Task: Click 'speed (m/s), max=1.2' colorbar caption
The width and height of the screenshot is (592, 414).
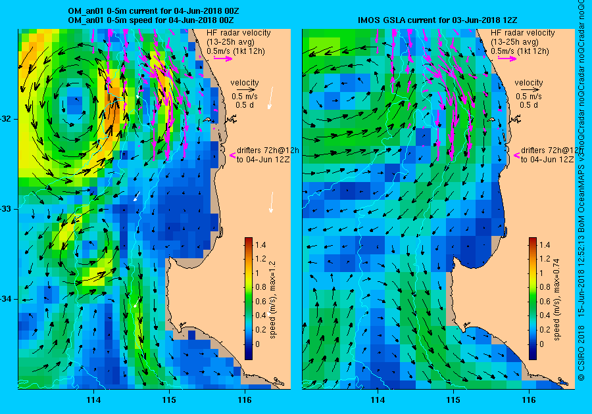Action: click(272, 300)
